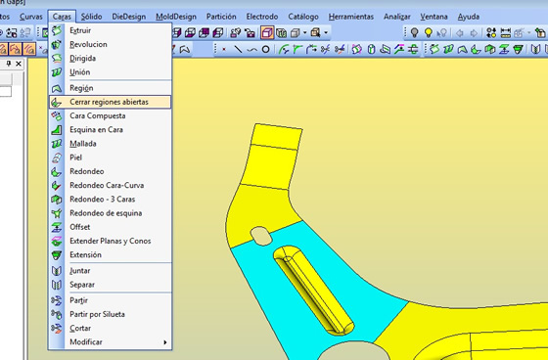Choose Unión from the Caras menu
548x360 pixels.
110,72
